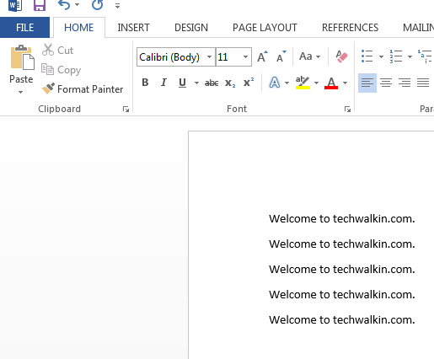Toggle Italic formatting

tap(163, 83)
